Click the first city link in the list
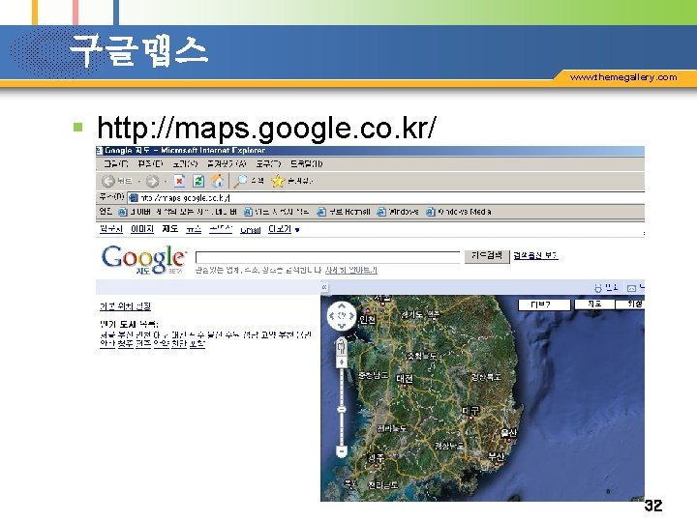This screenshot has height=522, width=697. (107, 334)
